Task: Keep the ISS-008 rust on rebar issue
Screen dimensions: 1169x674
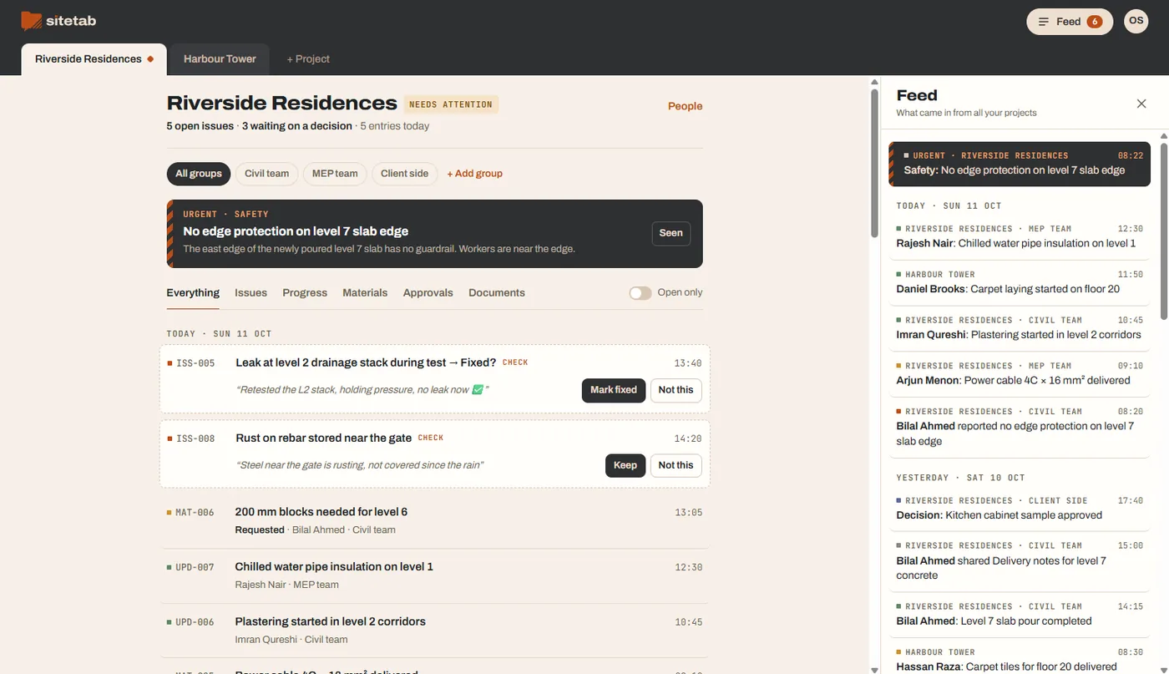Action: click(625, 465)
